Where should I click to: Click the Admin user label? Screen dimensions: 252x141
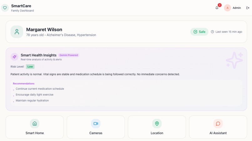click(x=237, y=8)
